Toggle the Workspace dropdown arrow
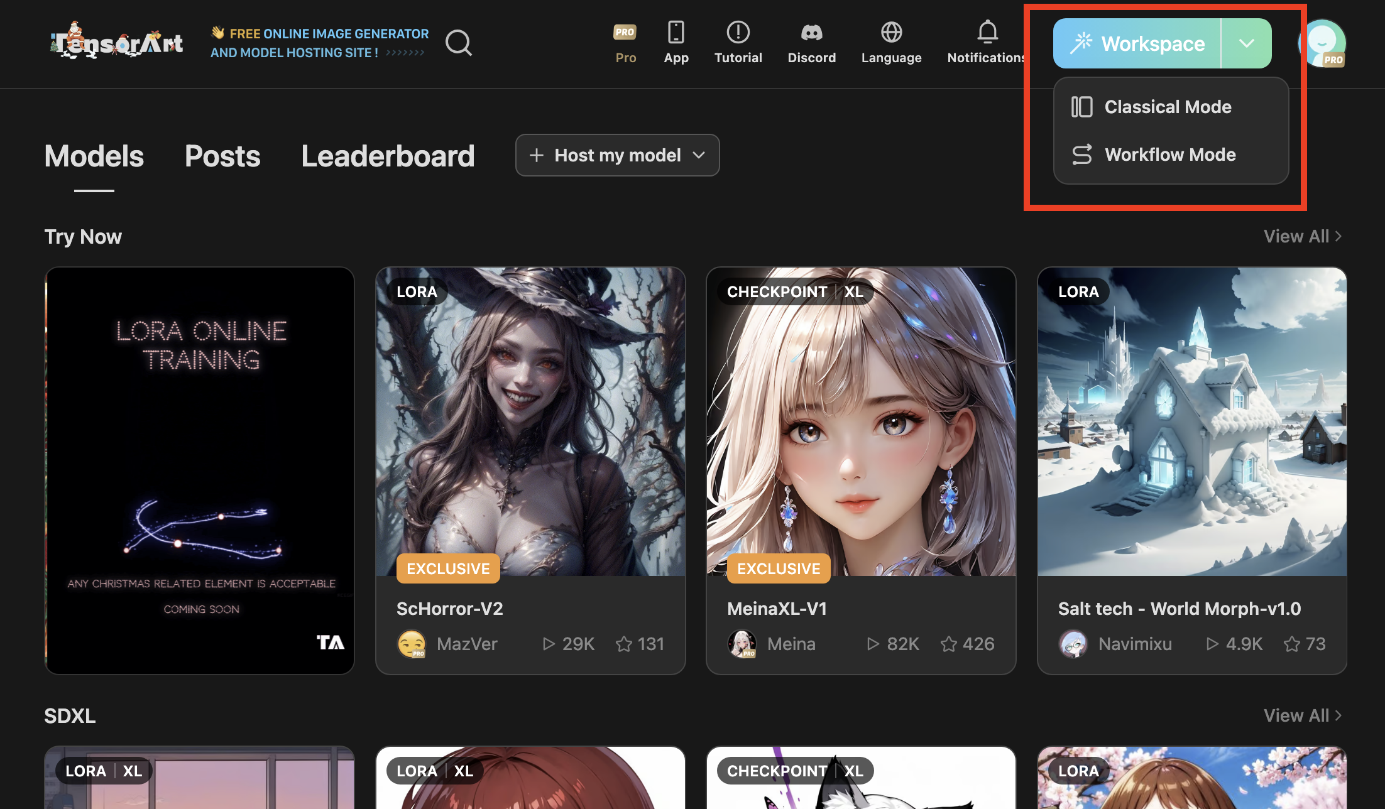 coord(1247,43)
